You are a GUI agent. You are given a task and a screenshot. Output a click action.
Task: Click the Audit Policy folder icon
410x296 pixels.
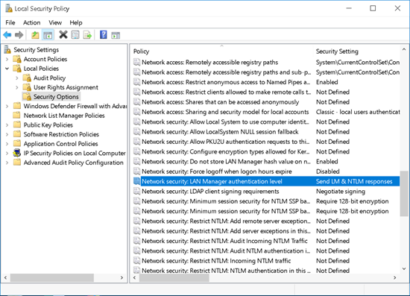(x=27, y=78)
